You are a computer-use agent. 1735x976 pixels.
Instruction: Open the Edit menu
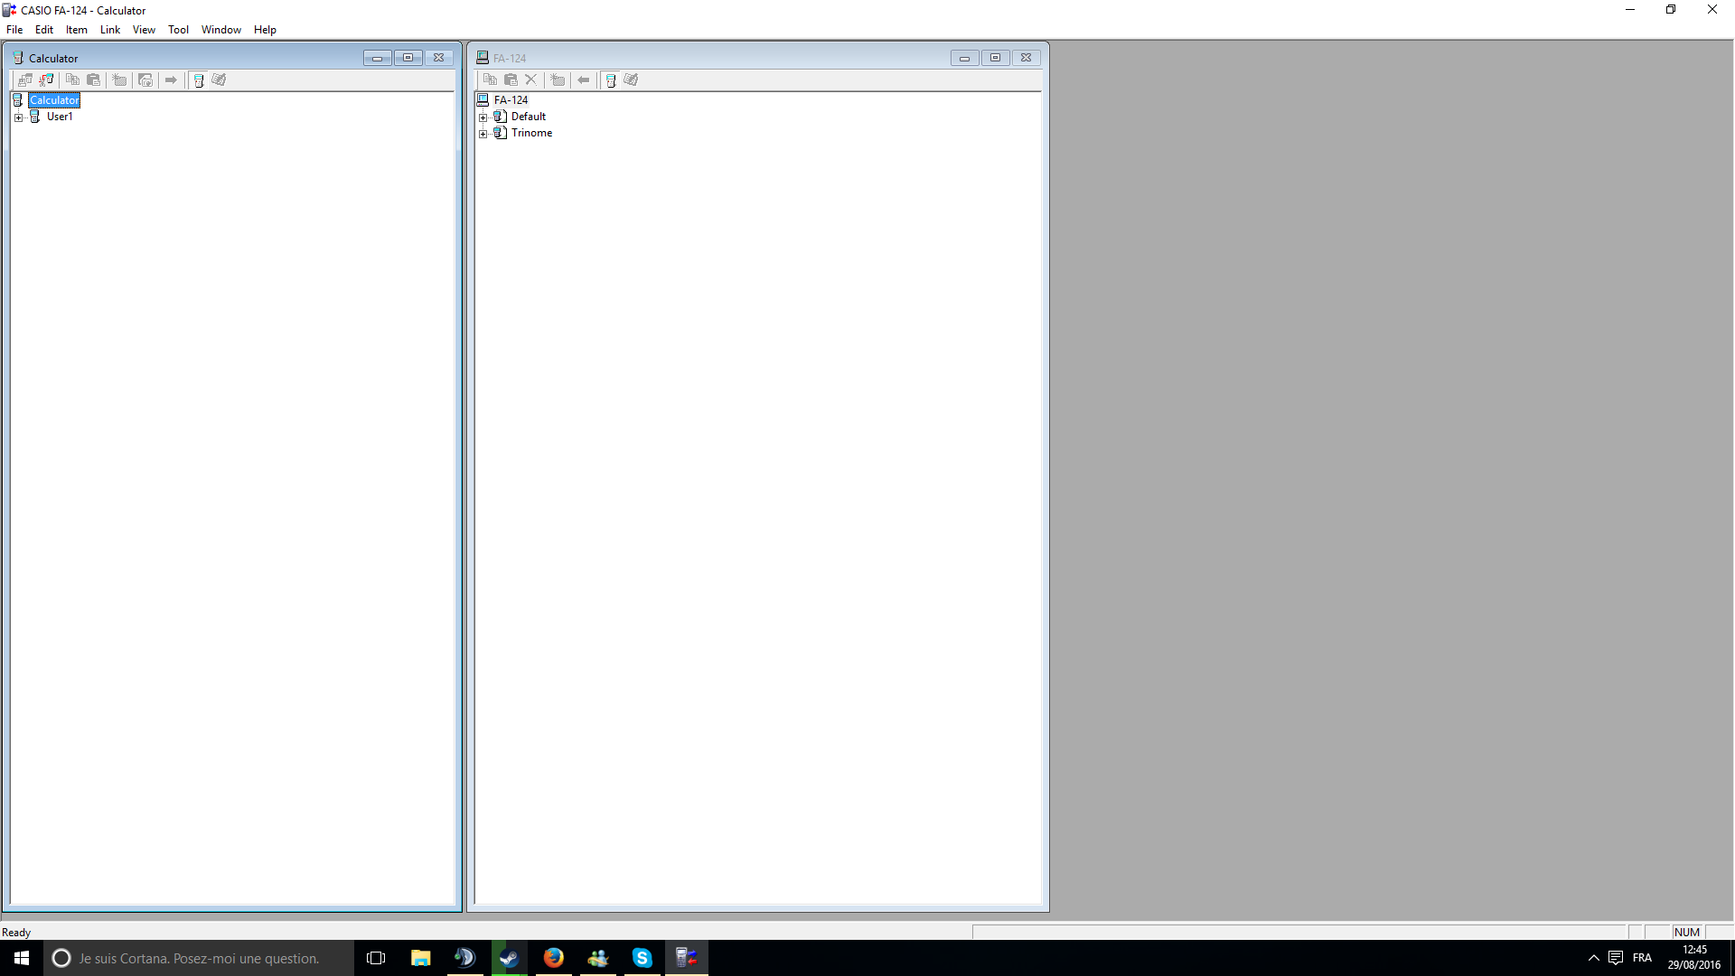[x=44, y=30]
